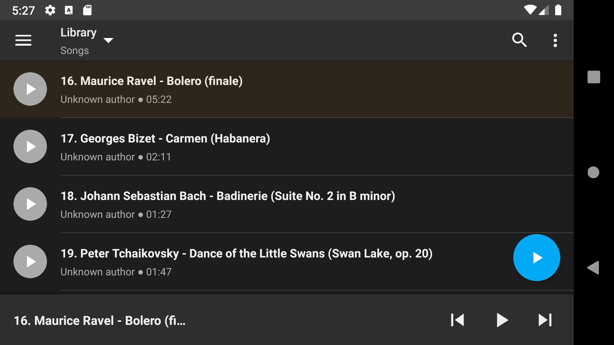
Task: Tap the currently playing highlighted Bolero row
Action: coord(224,89)
